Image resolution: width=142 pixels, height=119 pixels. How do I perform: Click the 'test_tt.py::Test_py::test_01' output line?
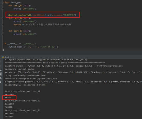click(x=23, y=110)
